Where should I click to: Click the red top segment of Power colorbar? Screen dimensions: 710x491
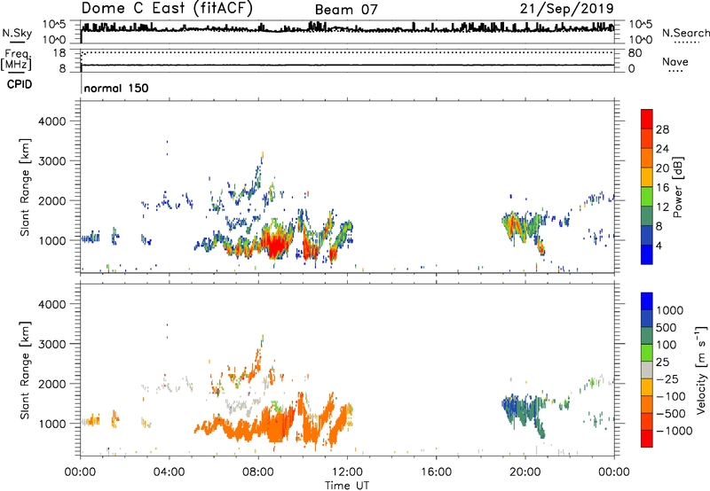tap(647, 119)
